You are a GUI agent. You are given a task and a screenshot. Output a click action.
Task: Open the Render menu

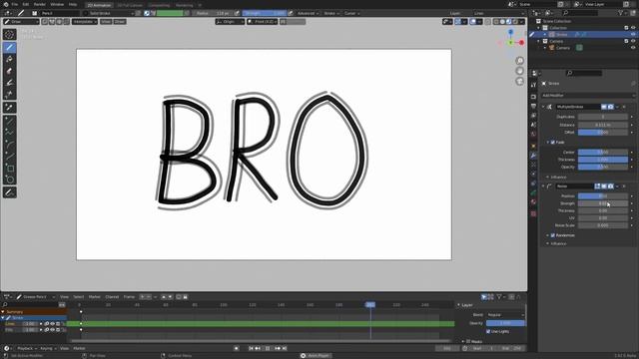[x=40, y=4]
